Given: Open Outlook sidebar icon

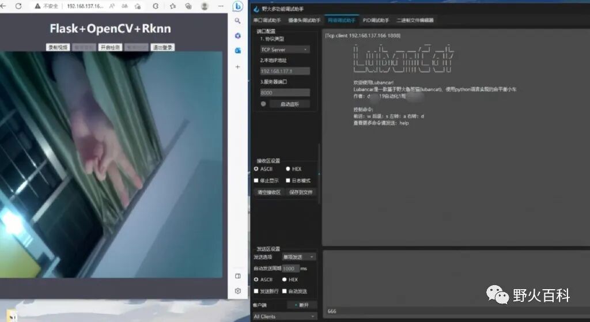Looking at the screenshot, I should coord(237,51).
